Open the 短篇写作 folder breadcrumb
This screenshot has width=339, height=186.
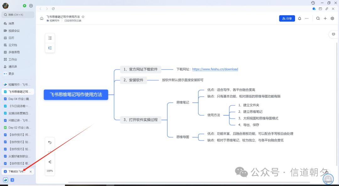click(x=53, y=20)
